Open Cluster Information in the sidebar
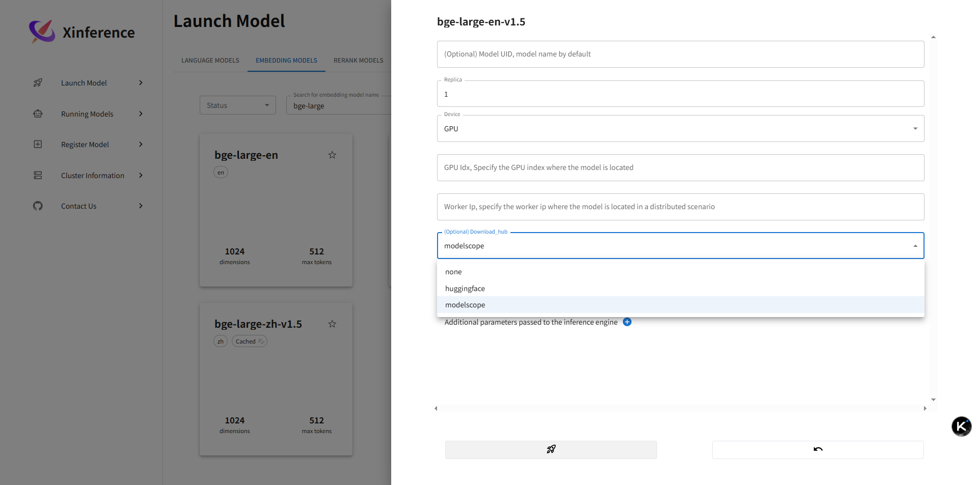The width and height of the screenshot is (978, 485). 93,176
